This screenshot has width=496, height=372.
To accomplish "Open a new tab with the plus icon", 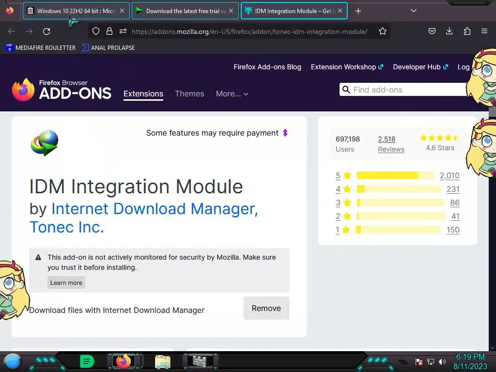I will tap(358, 11).
